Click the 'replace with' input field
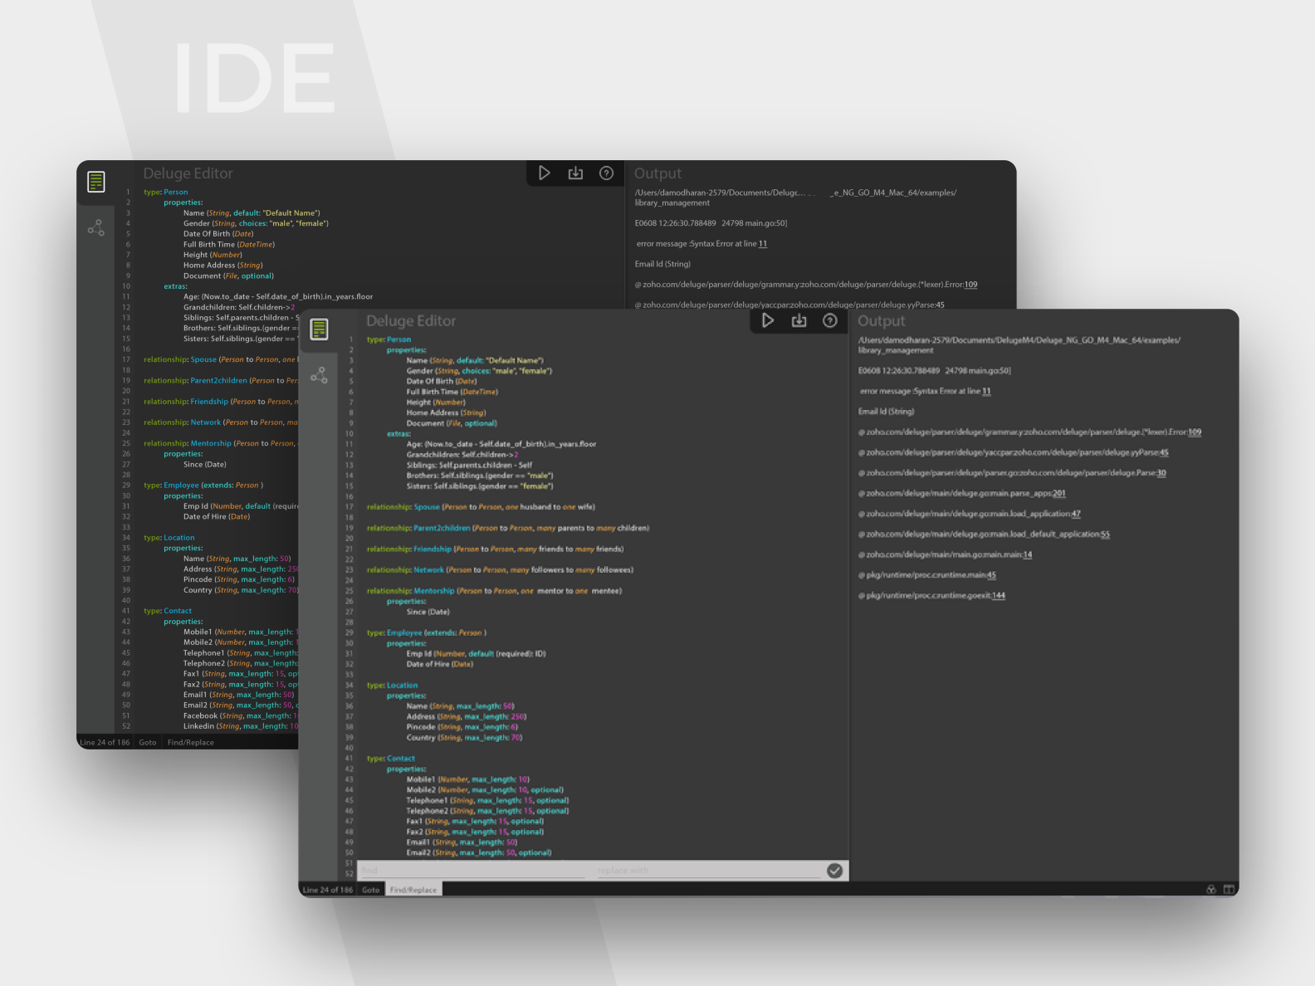This screenshot has height=986, width=1315. point(708,871)
